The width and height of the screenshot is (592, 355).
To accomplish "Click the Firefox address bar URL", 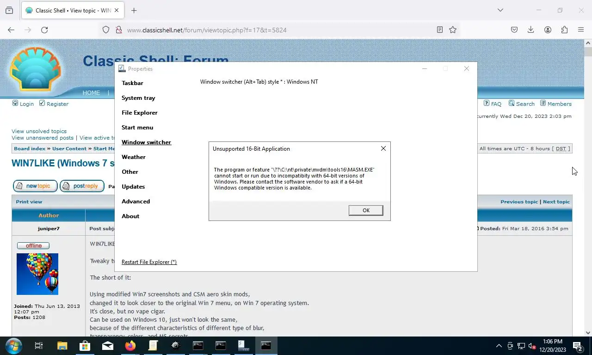I will (207, 30).
